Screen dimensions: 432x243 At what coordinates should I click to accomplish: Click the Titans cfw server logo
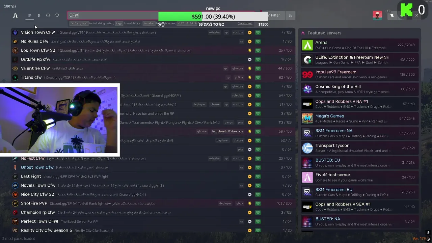15,77
